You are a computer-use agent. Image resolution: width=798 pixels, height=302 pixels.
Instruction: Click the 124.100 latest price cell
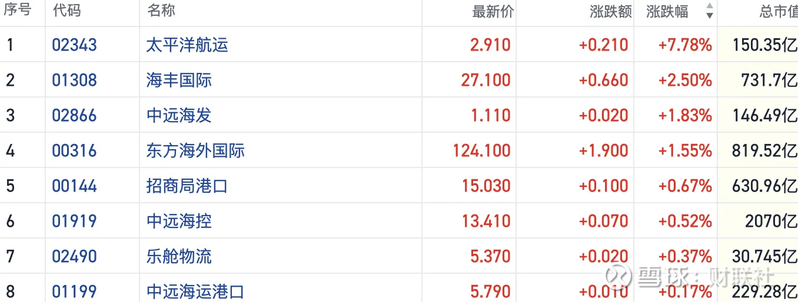tap(481, 150)
